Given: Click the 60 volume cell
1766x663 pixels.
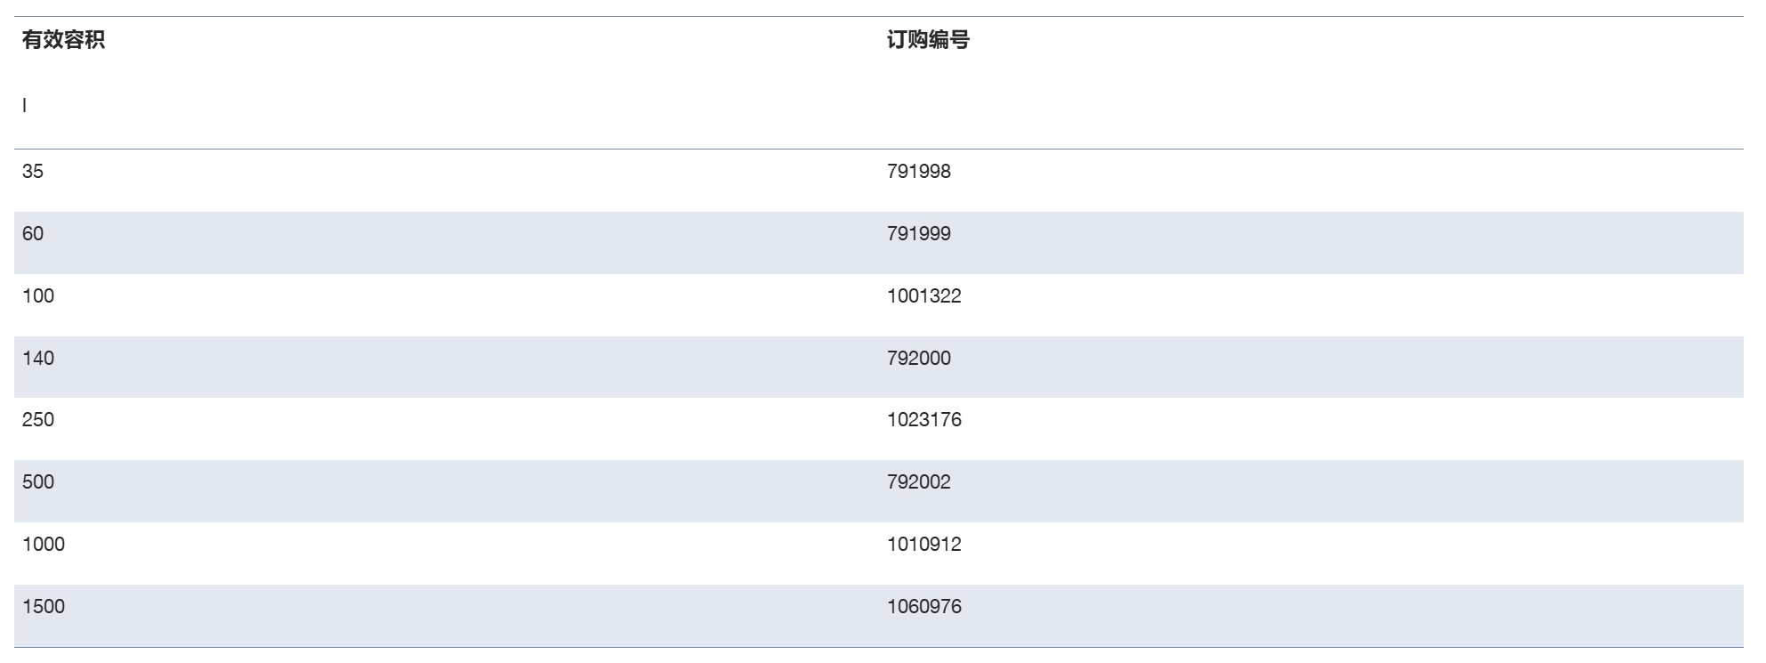Looking at the screenshot, I should [x=33, y=234].
